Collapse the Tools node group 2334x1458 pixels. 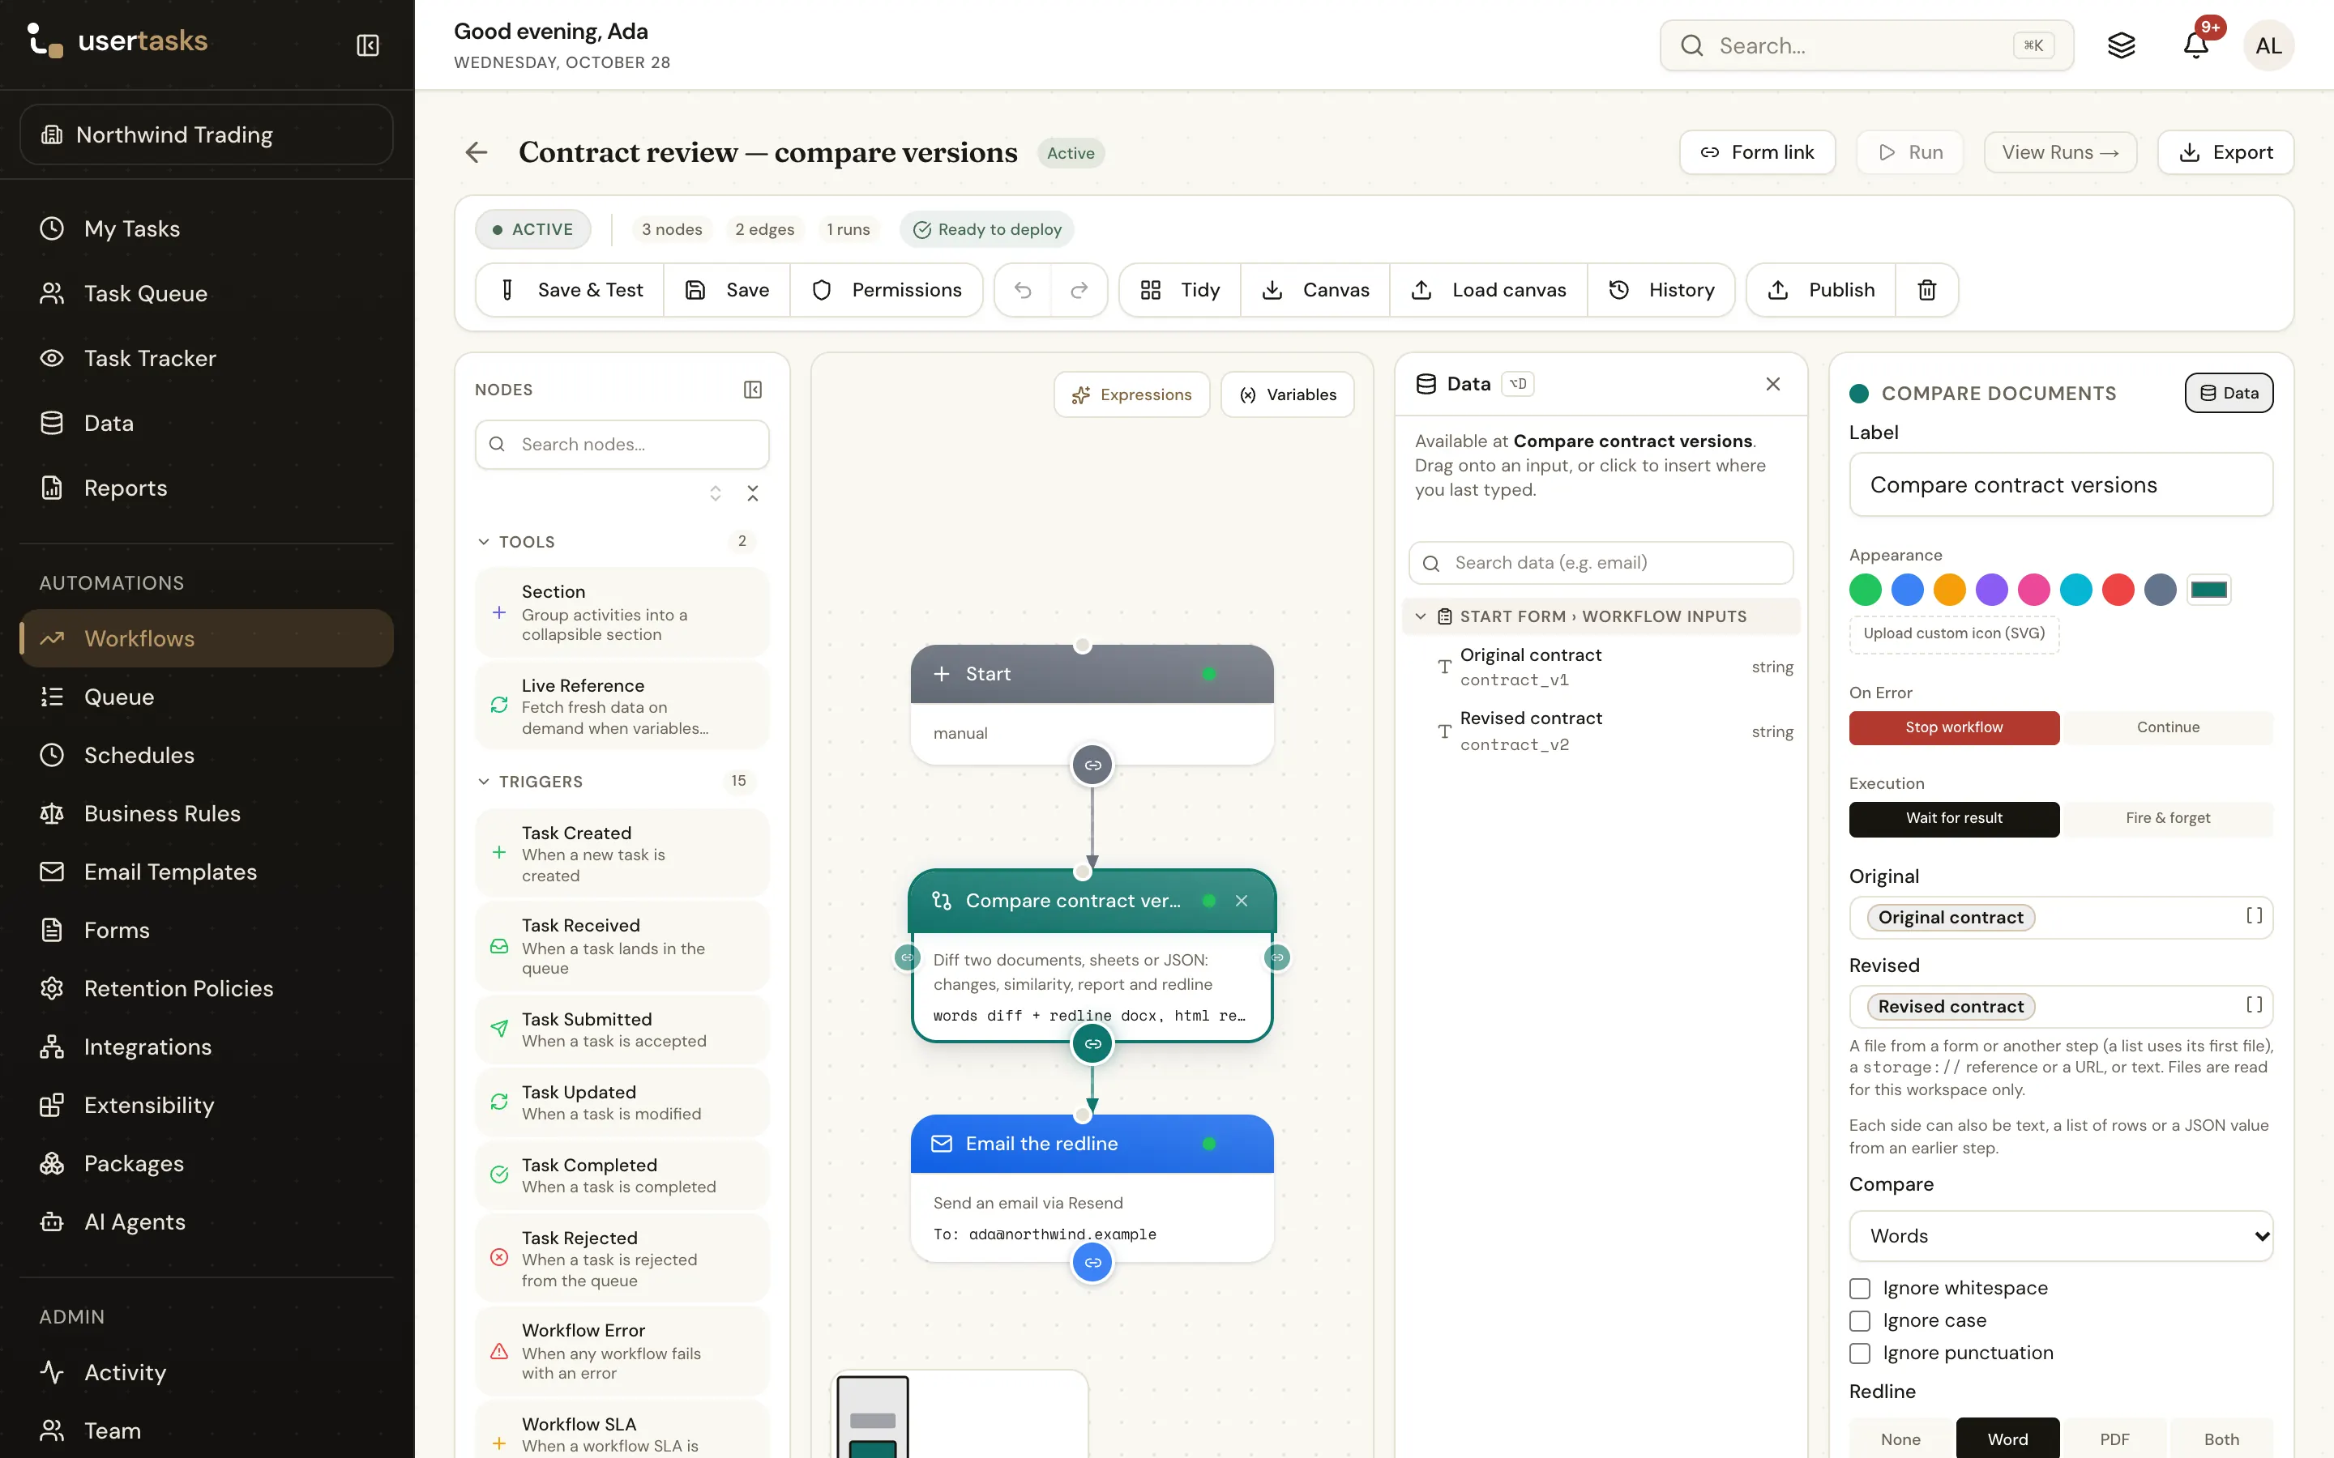[483, 542]
